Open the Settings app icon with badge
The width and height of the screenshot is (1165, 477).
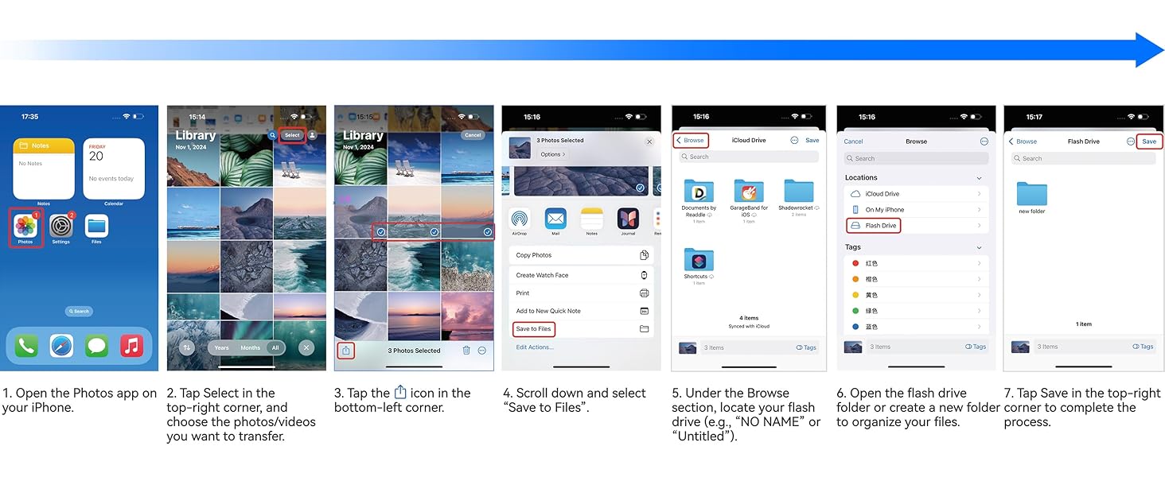[x=61, y=227]
